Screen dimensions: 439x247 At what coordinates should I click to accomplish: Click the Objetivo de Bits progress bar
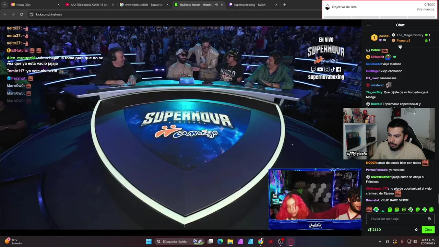click(380, 17)
